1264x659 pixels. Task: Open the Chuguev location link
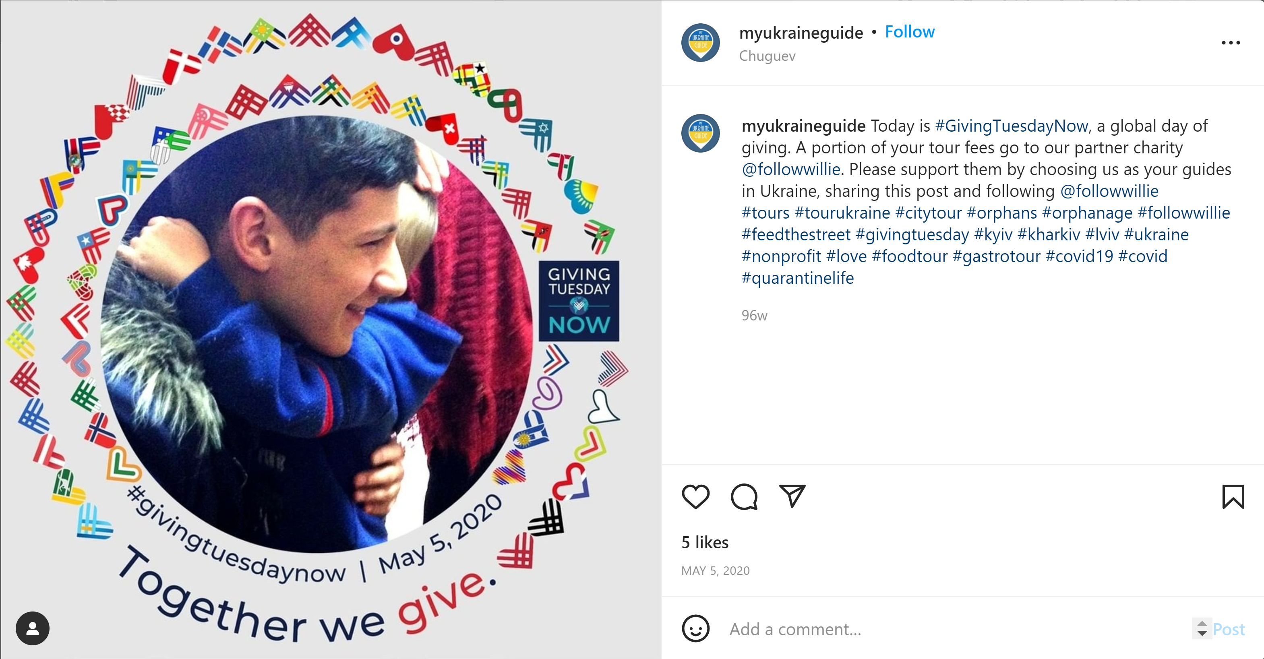click(767, 56)
